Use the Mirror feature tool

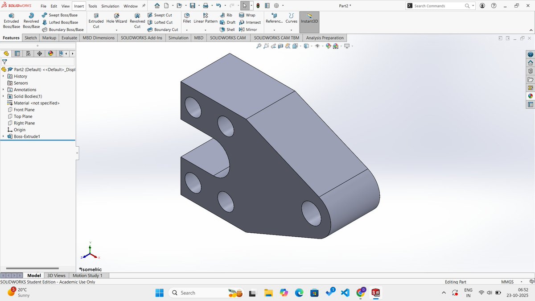248,29
